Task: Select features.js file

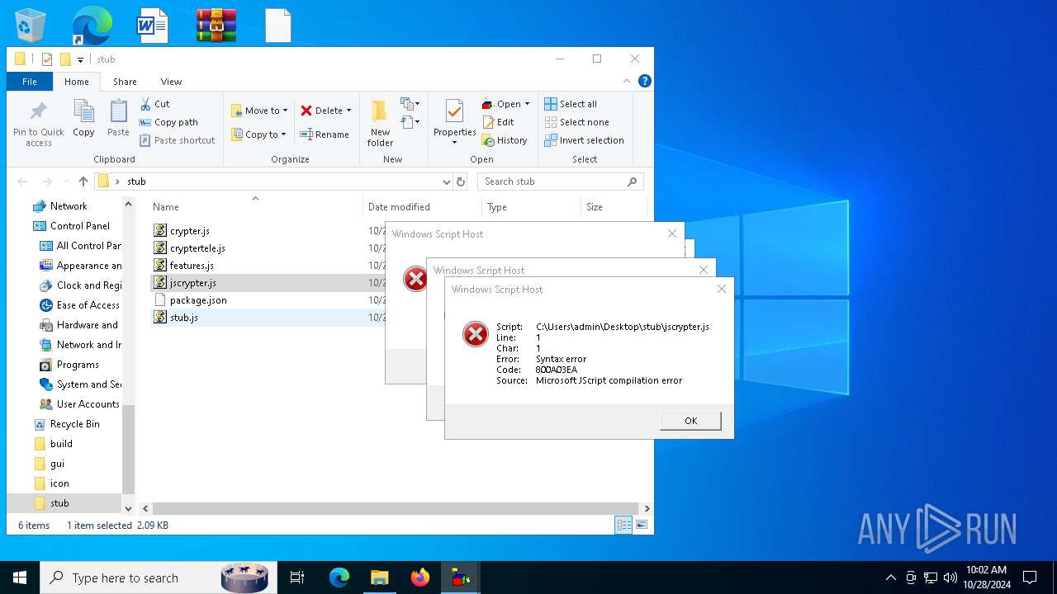Action: (x=192, y=266)
